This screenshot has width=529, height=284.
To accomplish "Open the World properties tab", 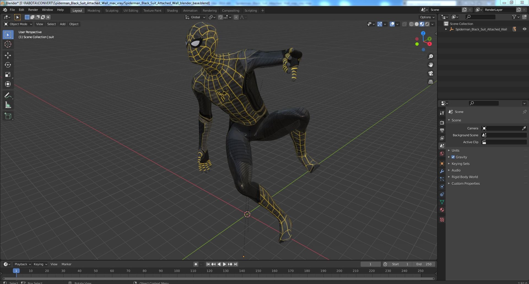I will coord(442,154).
